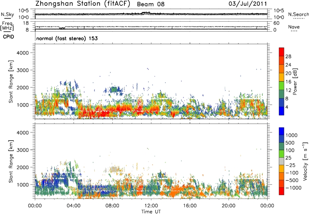Click the "20:00" time tick label
The height and width of the screenshot is (214, 309).
[x=229, y=206]
